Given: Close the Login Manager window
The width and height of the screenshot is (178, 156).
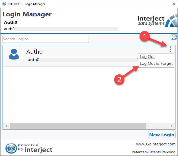Looking at the screenshot, I should pyautogui.click(x=174, y=4).
